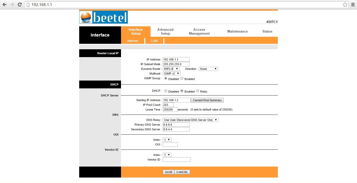Click the browser address bar

(183, 4)
